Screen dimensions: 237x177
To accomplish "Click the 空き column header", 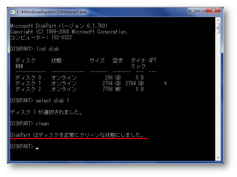I will (x=118, y=61).
